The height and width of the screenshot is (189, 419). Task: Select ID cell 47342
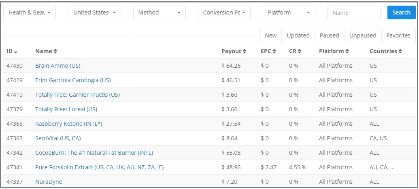pos(15,153)
